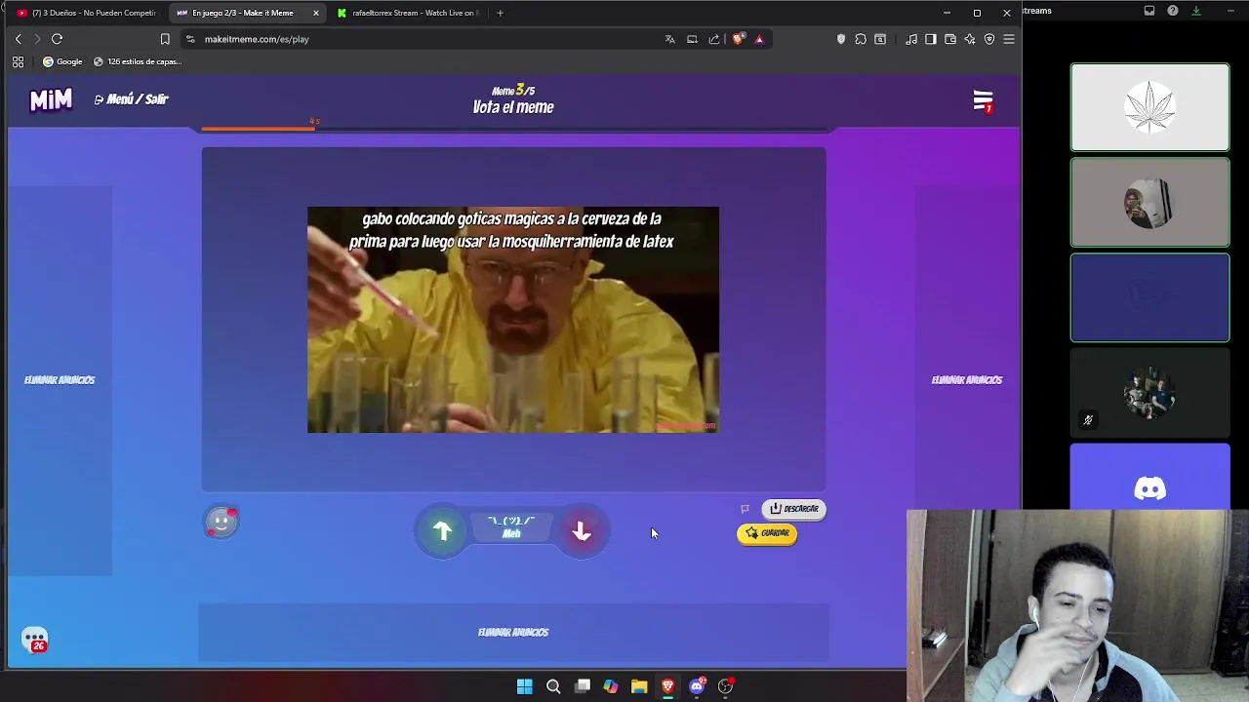The width and height of the screenshot is (1249, 702).
Task: Open Discord from taskbar
Action: [697, 686]
